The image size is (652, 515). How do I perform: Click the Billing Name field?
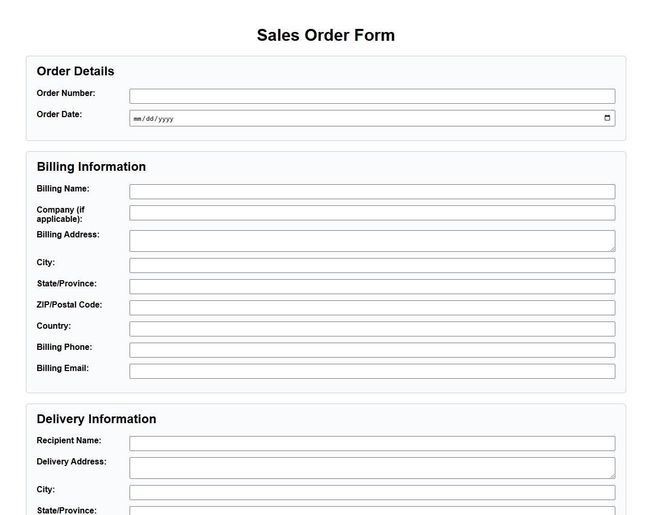coord(372,191)
